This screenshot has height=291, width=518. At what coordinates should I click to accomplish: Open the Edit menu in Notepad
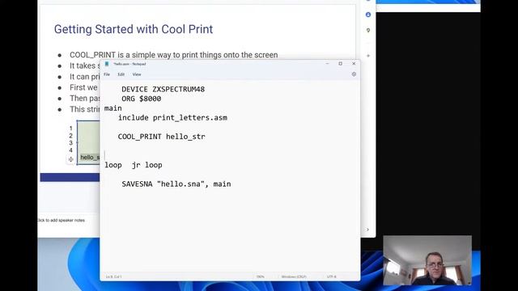click(x=121, y=74)
